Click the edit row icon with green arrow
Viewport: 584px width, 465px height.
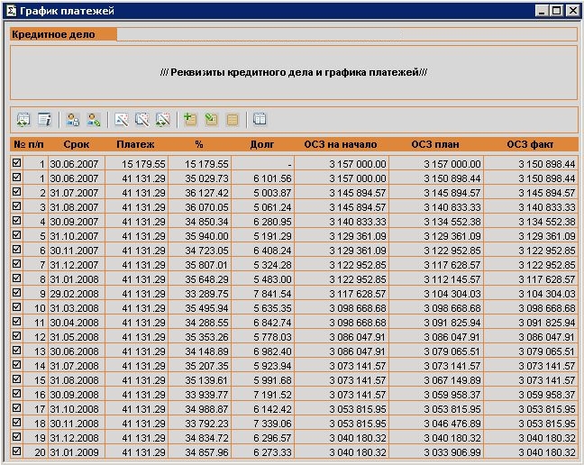pyautogui.click(x=211, y=119)
